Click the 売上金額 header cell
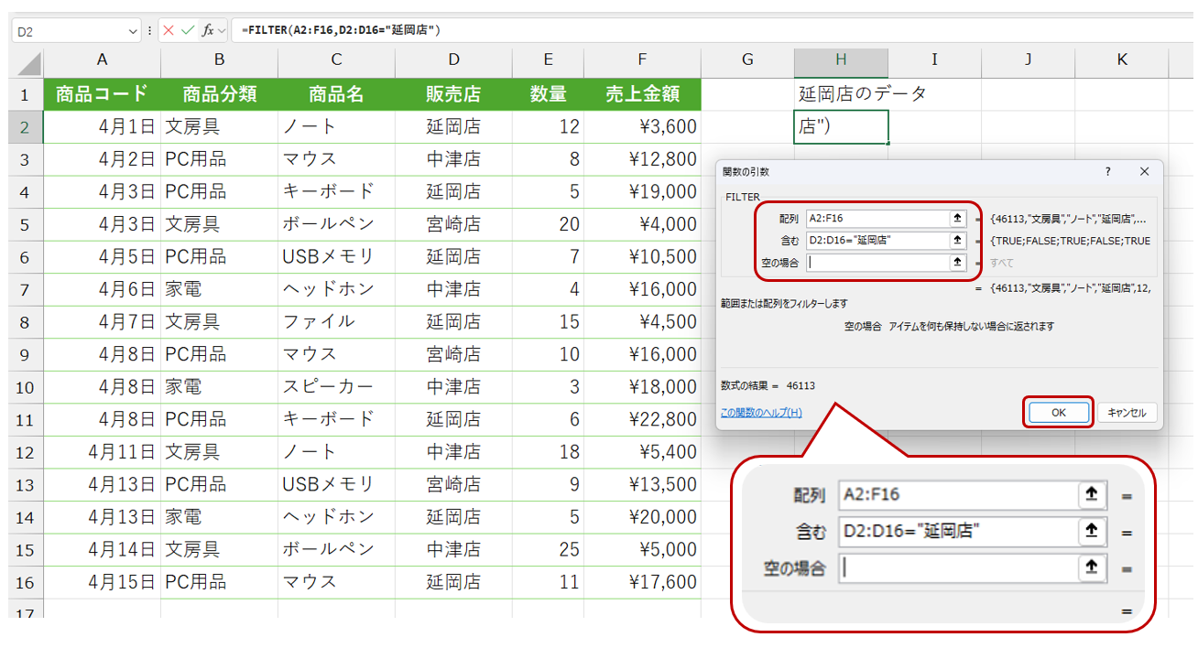 click(x=642, y=93)
